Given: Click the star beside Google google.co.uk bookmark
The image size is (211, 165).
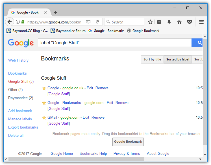Looking at the screenshot, I should click(x=44, y=88).
